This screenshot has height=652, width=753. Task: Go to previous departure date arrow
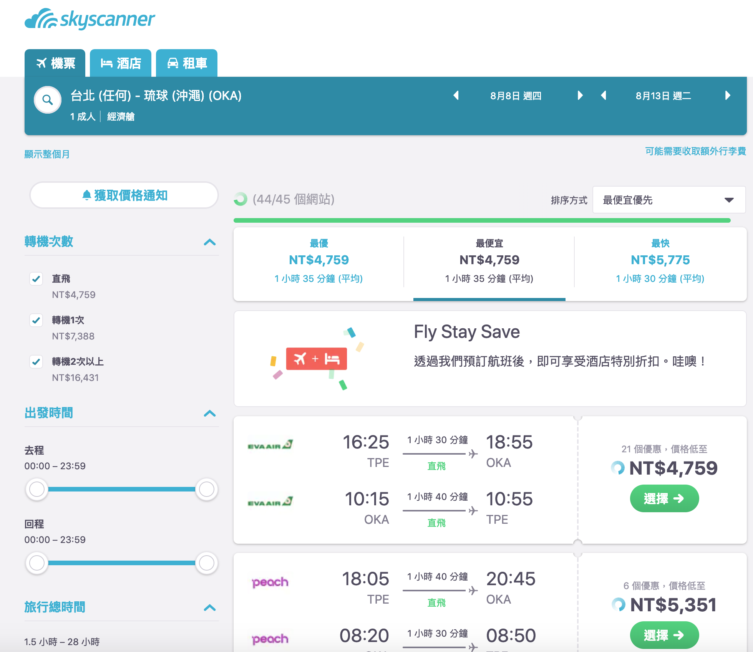(456, 95)
